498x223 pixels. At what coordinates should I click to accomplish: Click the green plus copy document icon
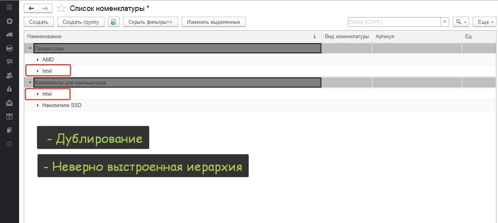(113, 22)
